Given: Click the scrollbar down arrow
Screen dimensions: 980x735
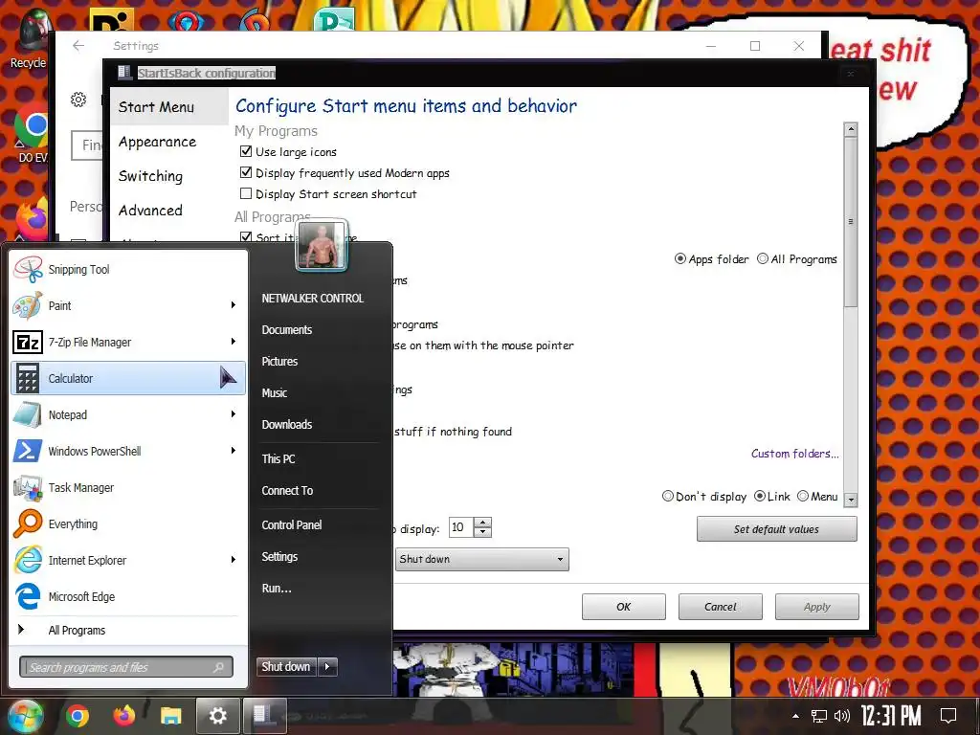Looking at the screenshot, I should coord(851,500).
